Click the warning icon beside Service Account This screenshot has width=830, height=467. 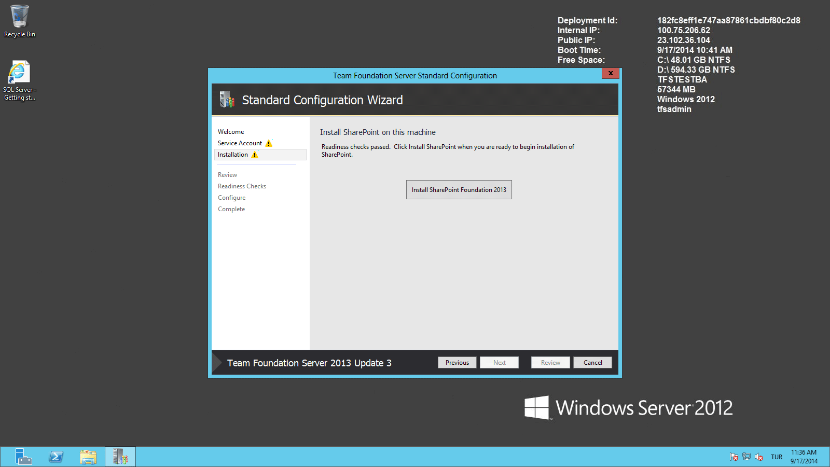pyautogui.click(x=269, y=143)
